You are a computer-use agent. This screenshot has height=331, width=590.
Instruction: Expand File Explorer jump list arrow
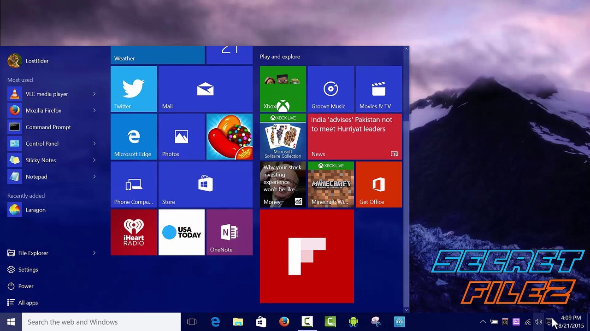(94, 253)
